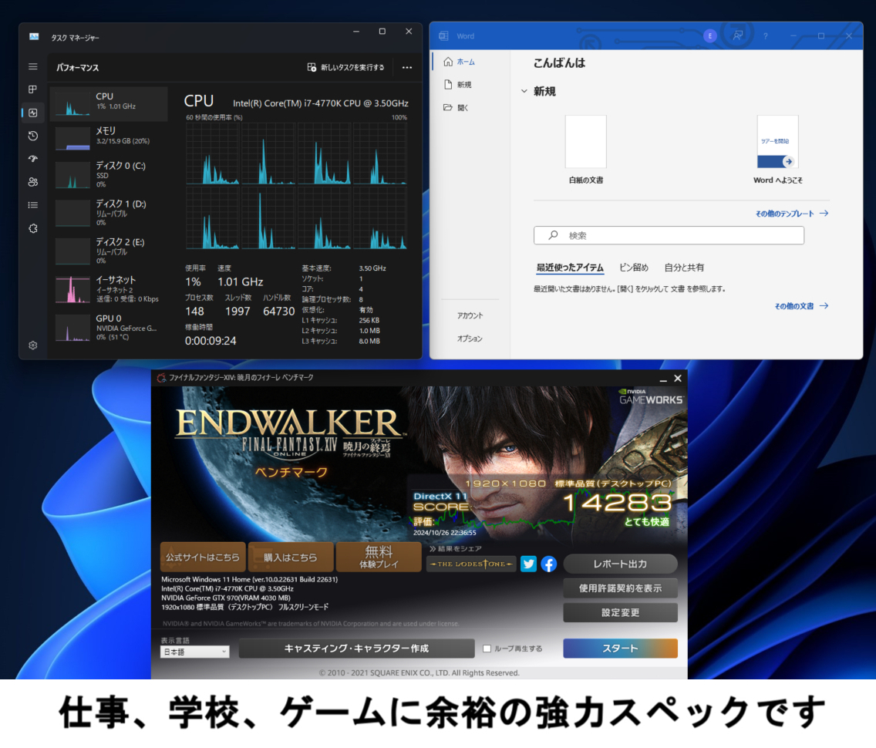Open Services icon in Task Manager sidebar

tap(33, 228)
